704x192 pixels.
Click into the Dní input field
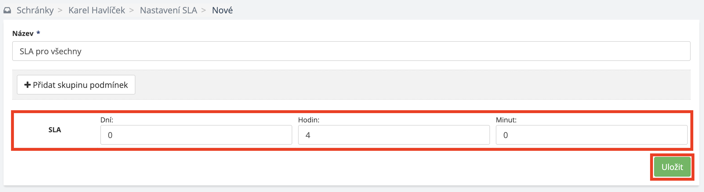pyautogui.click(x=196, y=135)
